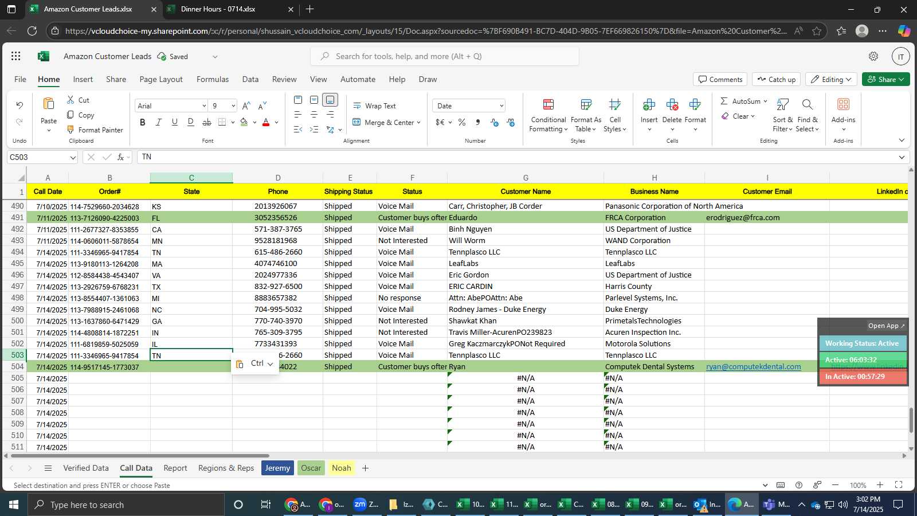Viewport: 917px width, 516px height.
Task: Open the app launcher waffle icon
Action: point(16,56)
